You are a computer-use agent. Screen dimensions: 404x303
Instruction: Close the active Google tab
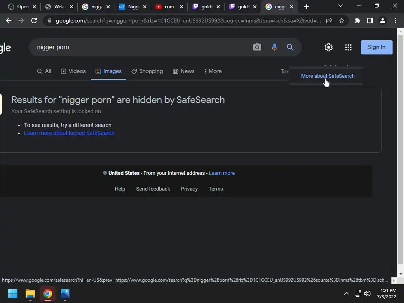(x=292, y=7)
